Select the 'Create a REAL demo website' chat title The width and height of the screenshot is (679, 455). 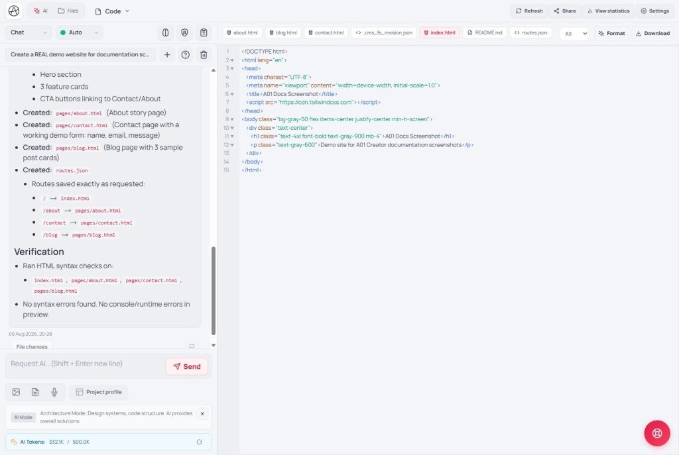click(x=80, y=54)
